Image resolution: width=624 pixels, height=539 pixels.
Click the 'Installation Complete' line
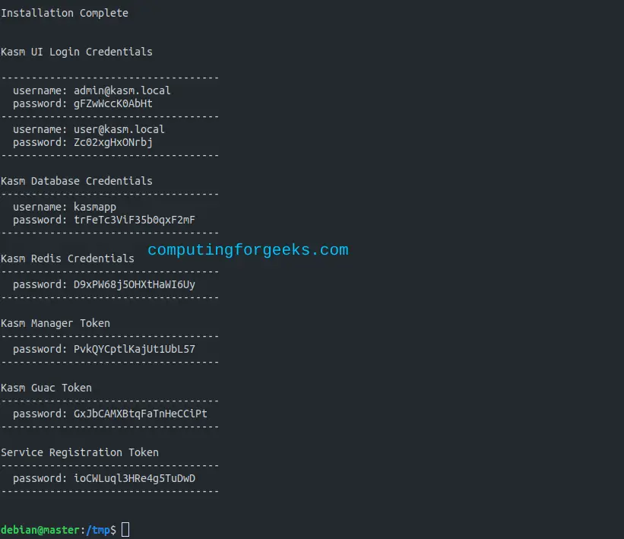[x=65, y=13]
